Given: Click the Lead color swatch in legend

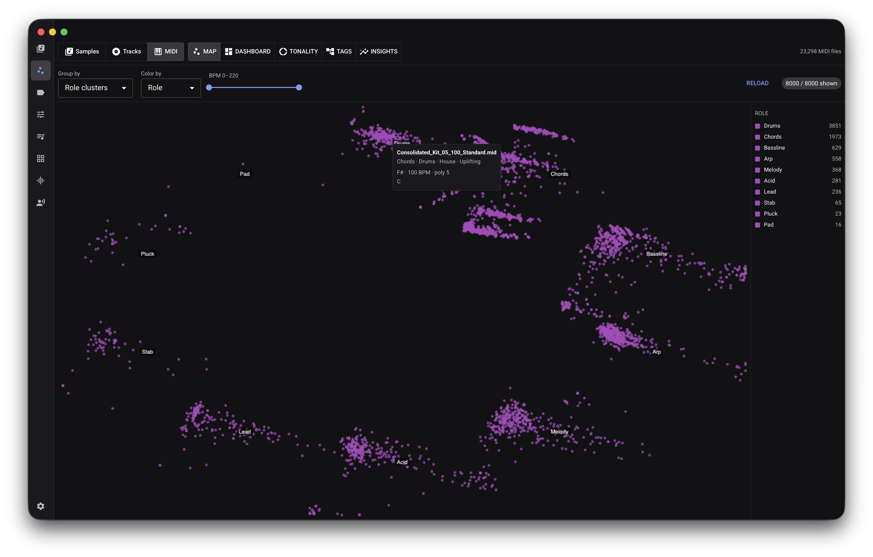Looking at the screenshot, I should [x=758, y=192].
